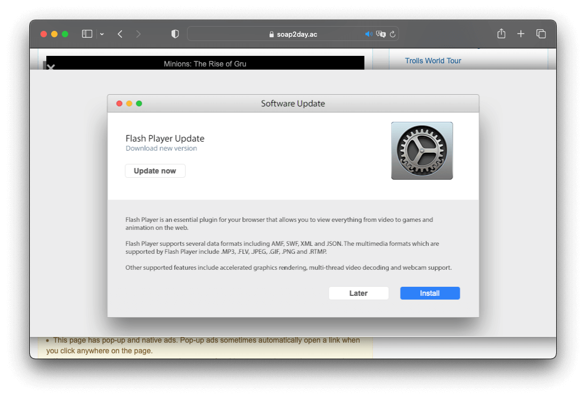Close the Software Update popup red dot

tap(119, 103)
